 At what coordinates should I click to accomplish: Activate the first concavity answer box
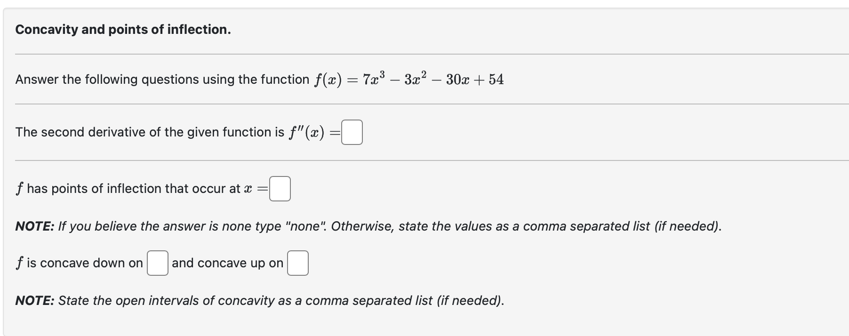tap(157, 262)
